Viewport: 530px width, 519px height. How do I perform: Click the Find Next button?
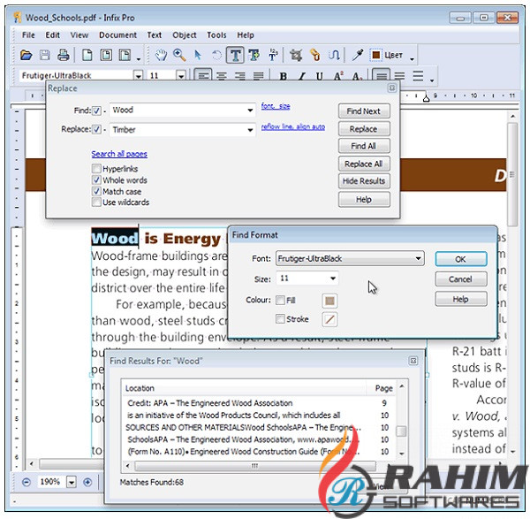364,111
